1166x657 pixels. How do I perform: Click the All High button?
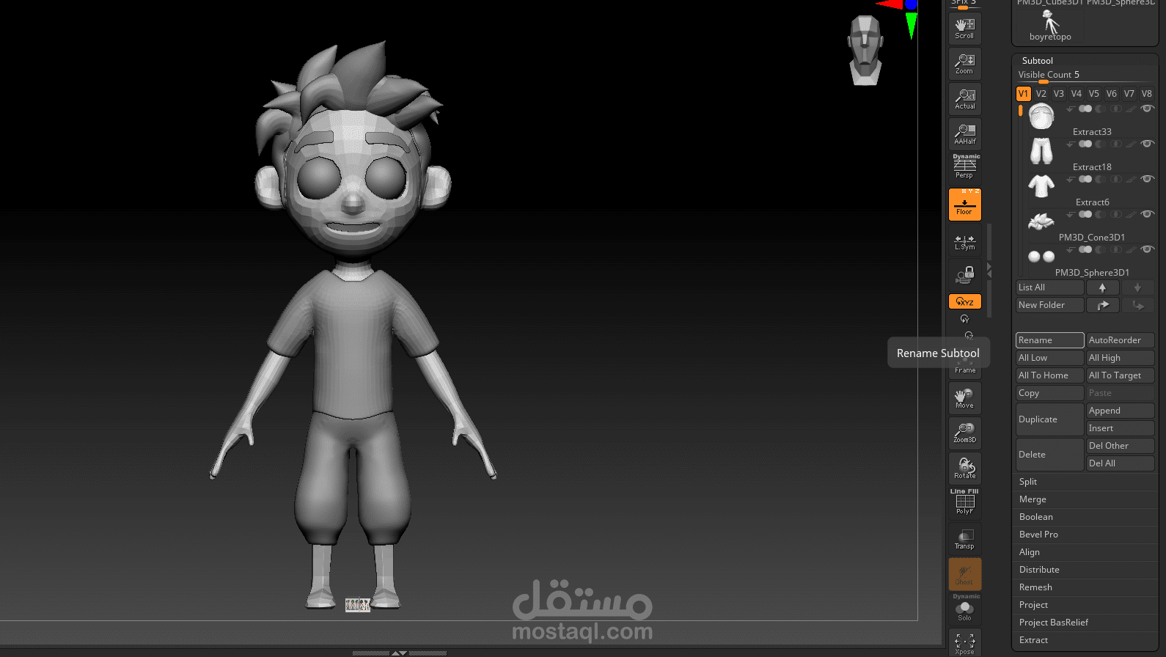[1120, 358]
